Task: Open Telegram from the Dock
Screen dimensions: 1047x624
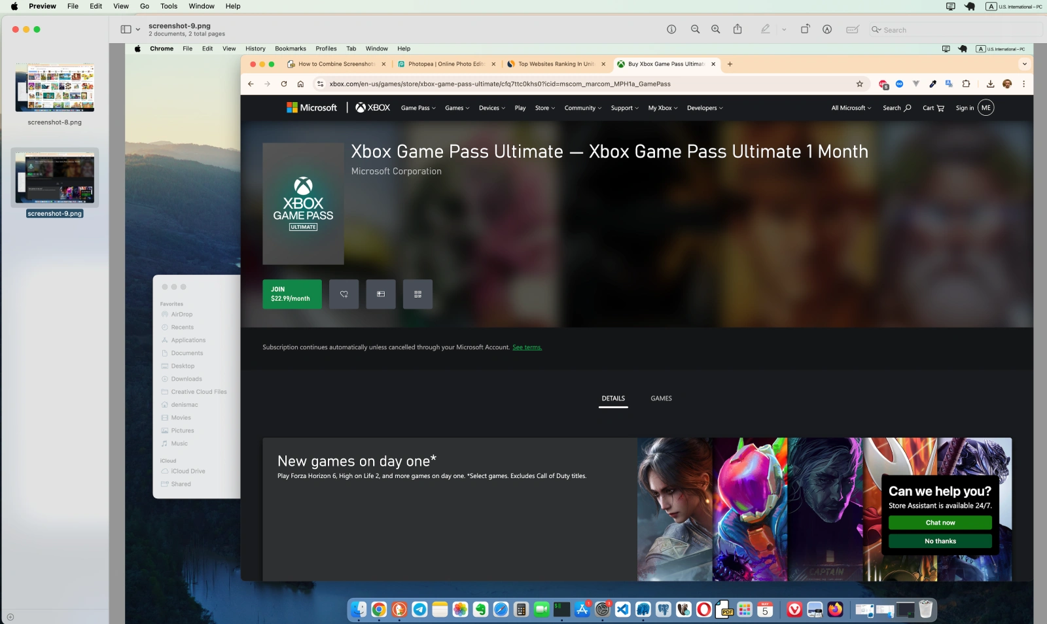Action: coord(419,610)
